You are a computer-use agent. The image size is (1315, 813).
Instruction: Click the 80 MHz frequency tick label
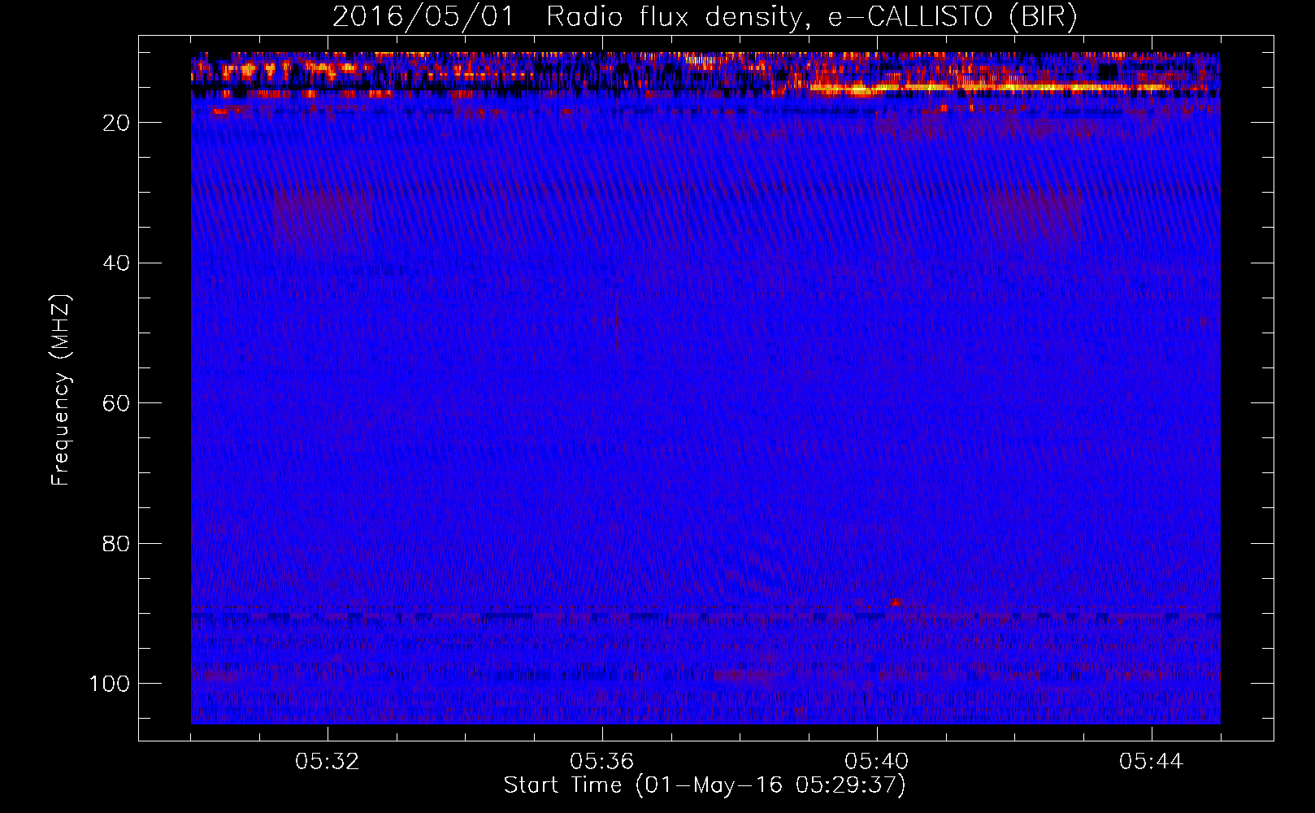(x=117, y=543)
